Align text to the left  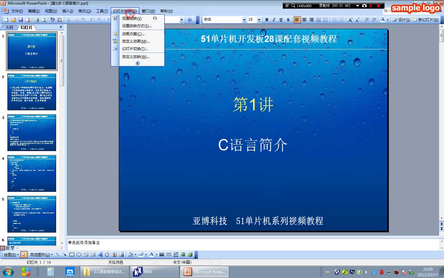(297, 20)
